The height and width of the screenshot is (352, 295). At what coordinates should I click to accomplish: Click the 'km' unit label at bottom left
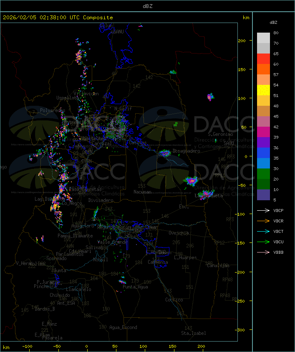(6, 347)
